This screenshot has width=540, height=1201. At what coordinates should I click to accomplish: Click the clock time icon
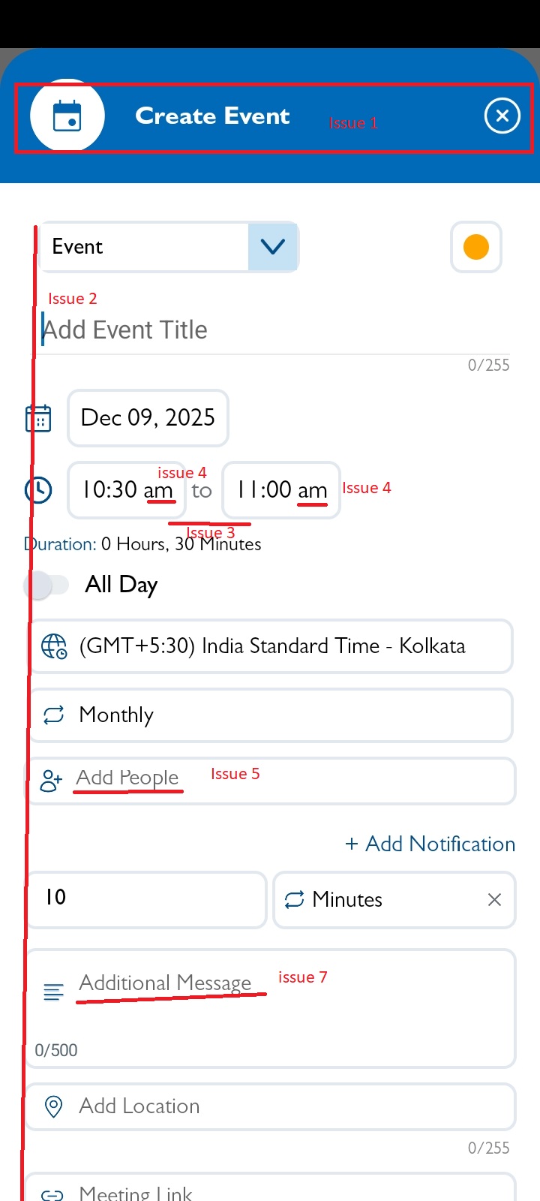[38, 490]
